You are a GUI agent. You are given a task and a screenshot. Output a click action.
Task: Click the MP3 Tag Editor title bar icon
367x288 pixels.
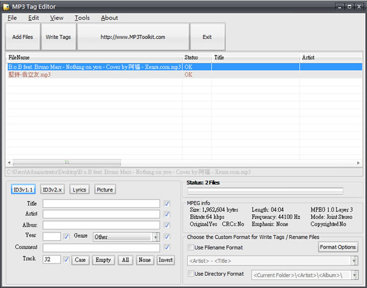[x=6, y=7]
